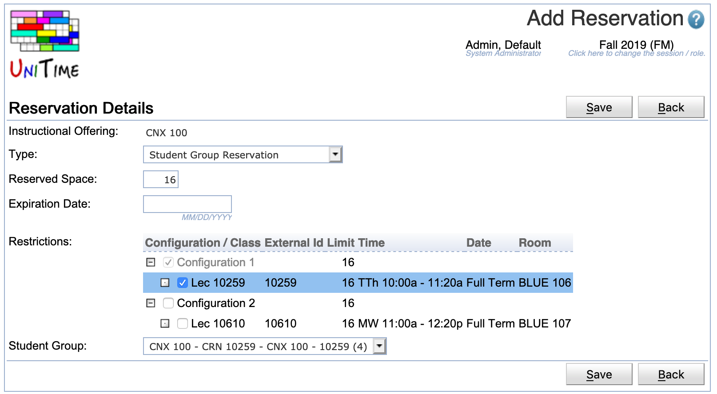This screenshot has width=717, height=394.
Task: Click the Lec 10259 label
Action: pyautogui.click(x=218, y=283)
